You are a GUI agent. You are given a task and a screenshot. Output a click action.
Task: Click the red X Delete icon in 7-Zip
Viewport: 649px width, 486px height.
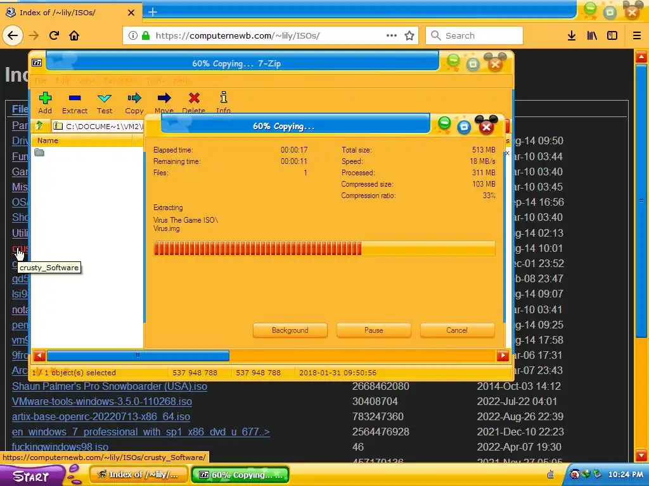[x=194, y=98]
